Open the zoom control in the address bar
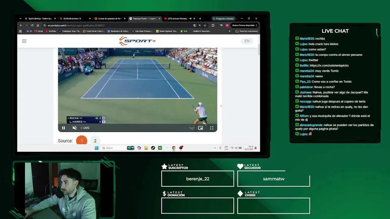 200,26
